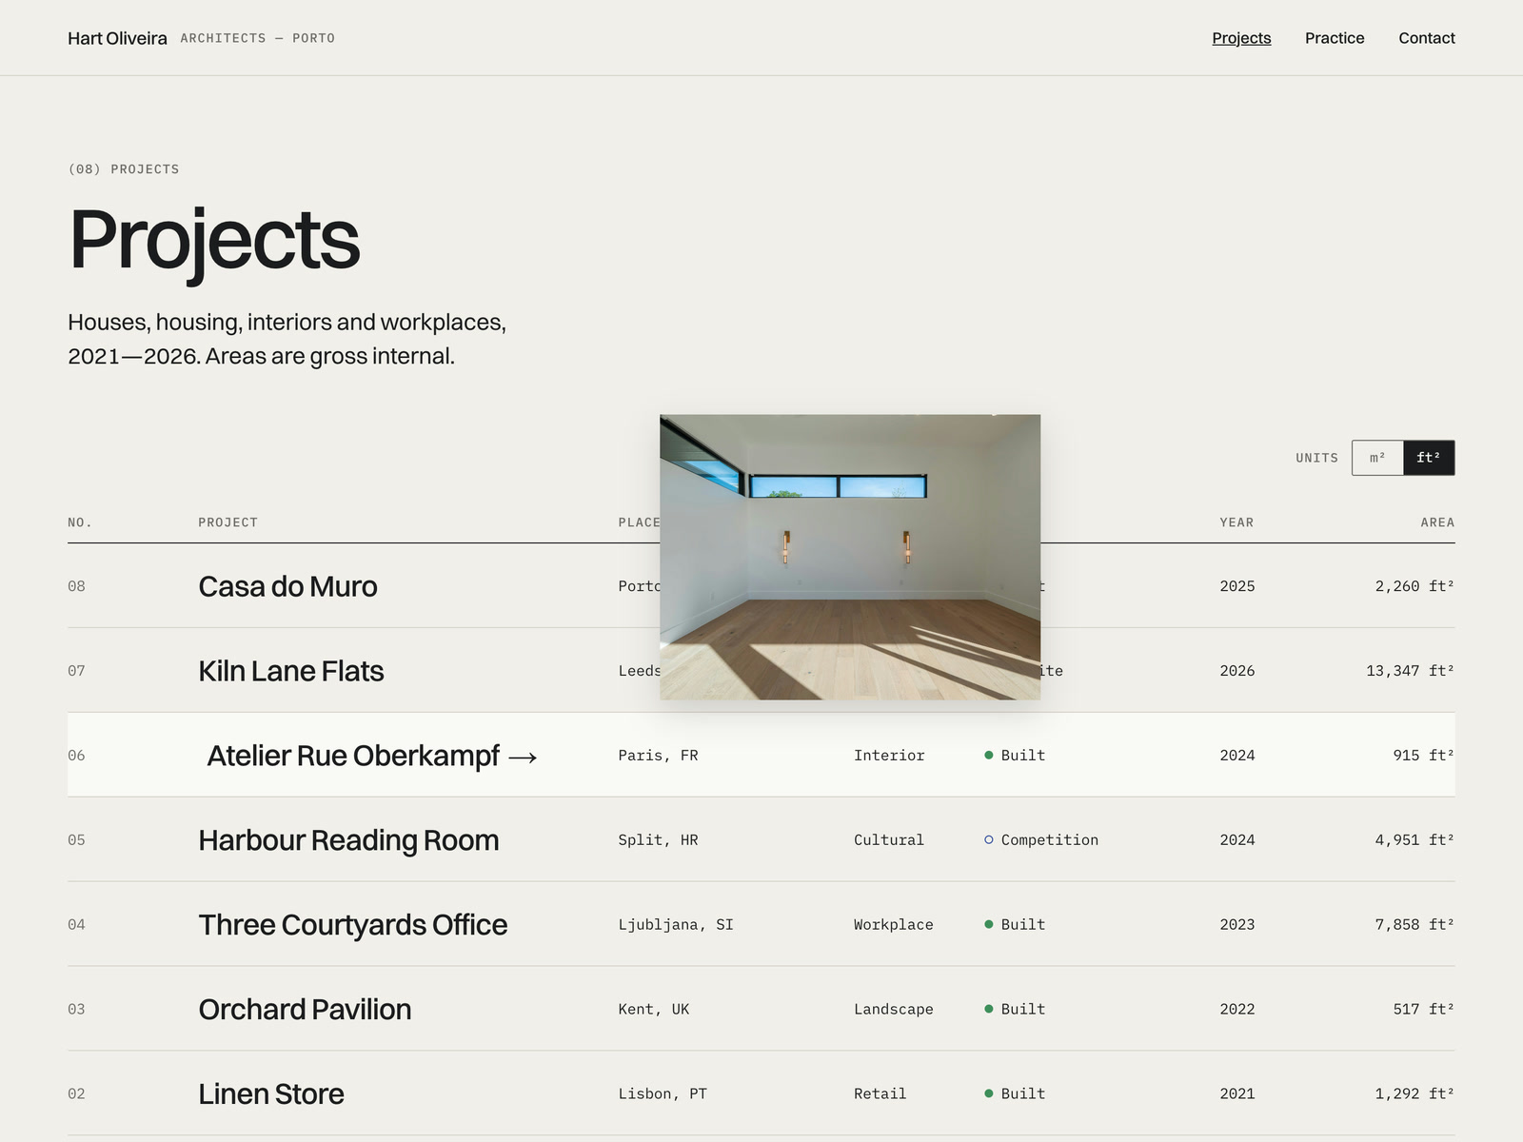Select the ft² units option
The height and width of the screenshot is (1142, 1523).
[1429, 458]
